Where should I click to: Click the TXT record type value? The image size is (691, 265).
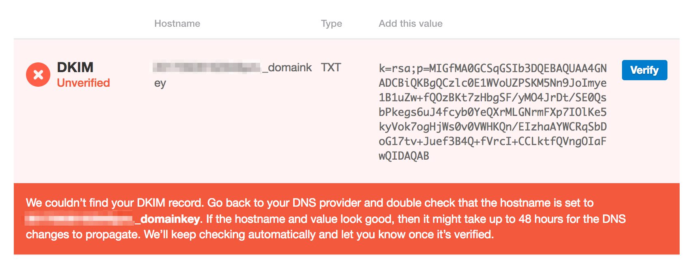(x=331, y=67)
